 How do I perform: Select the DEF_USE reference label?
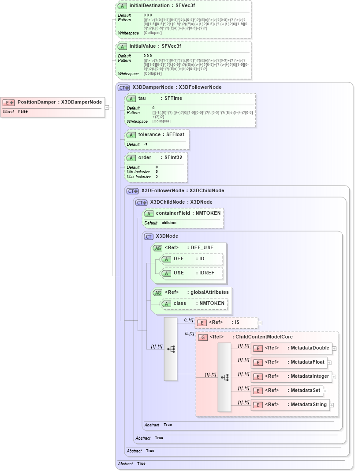(189, 247)
